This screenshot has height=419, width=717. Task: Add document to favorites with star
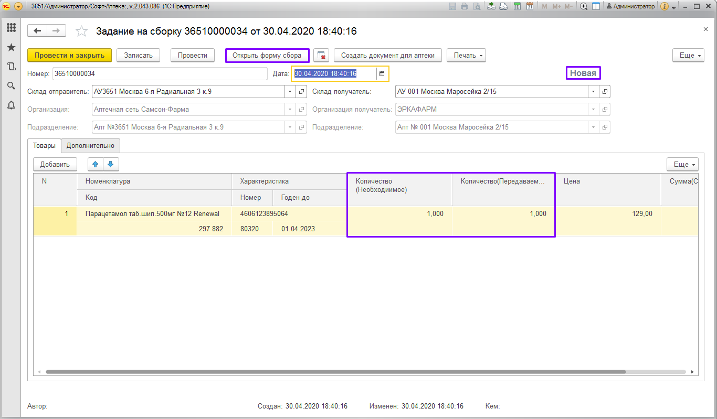click(x=81, y=31)
